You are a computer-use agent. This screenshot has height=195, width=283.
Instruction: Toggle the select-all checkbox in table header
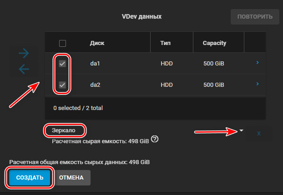(62, 43)
